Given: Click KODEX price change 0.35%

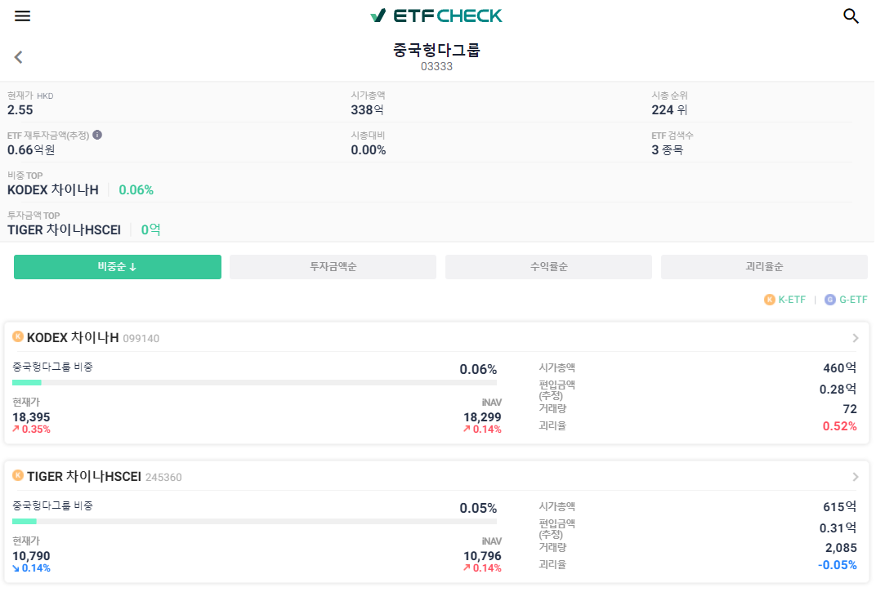Looking at the screenshot, I should point(31,430).
